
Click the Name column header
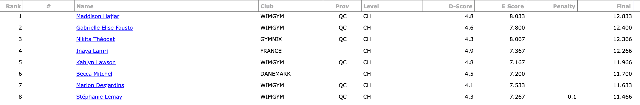pyautogui.click(x=85, y=6)
